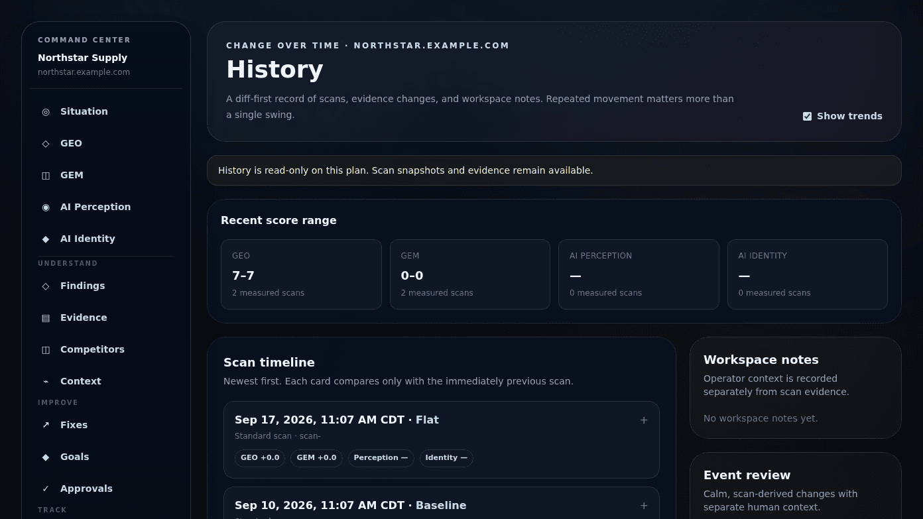This screenshot has height=519, width=923.
Task: Click the Sep 17, 2026 Flat heading
Action: click(x=337, y=420)
